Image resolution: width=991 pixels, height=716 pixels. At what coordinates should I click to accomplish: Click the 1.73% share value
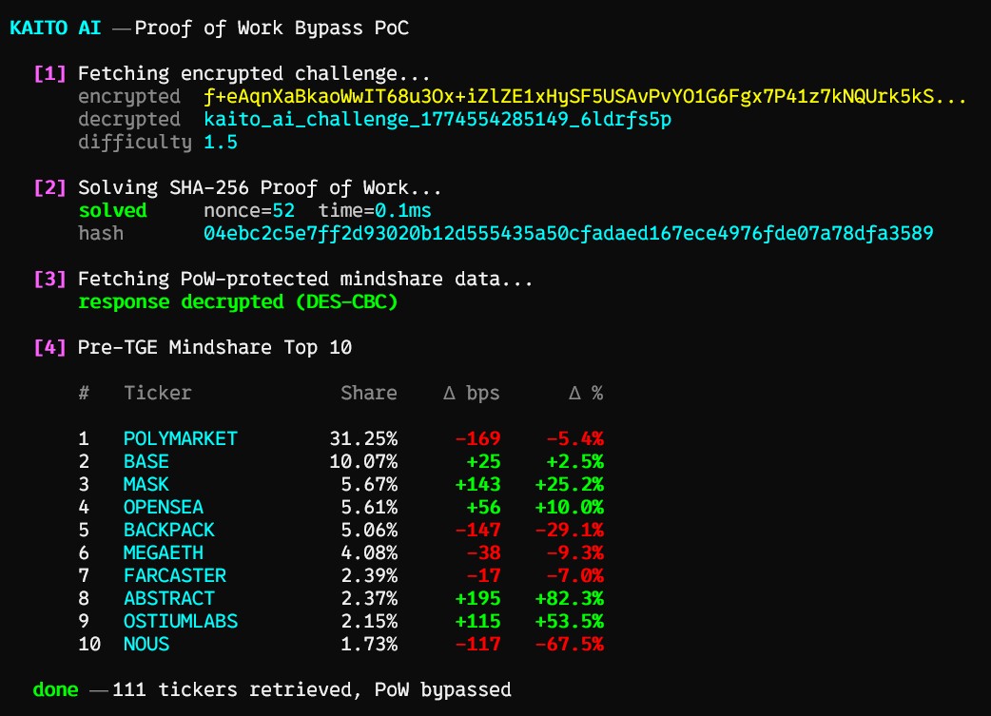[369, 644]
